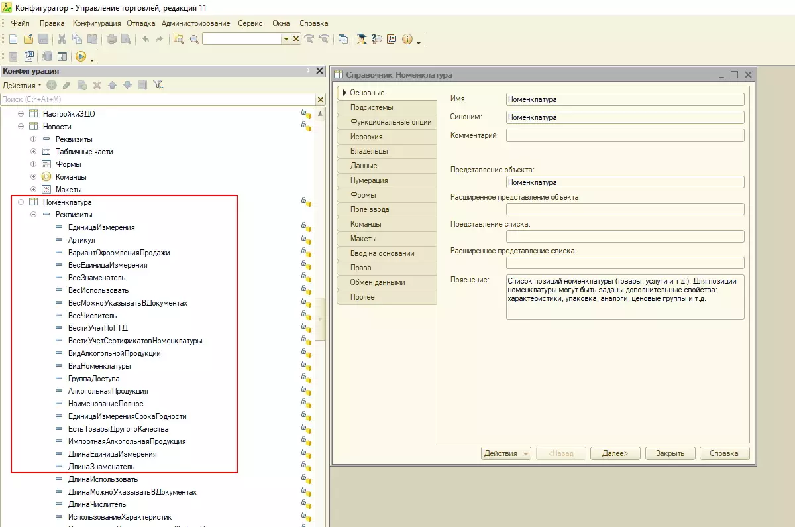Image resolution: width=795 pixels, height=527 pixels.
Task: Open the Отладка menu
Action: pyautogui.click(x=140, y=23)
